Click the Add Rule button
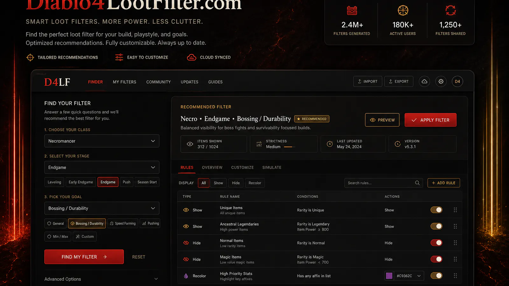 pyautogui.click(x=444, y=183)
